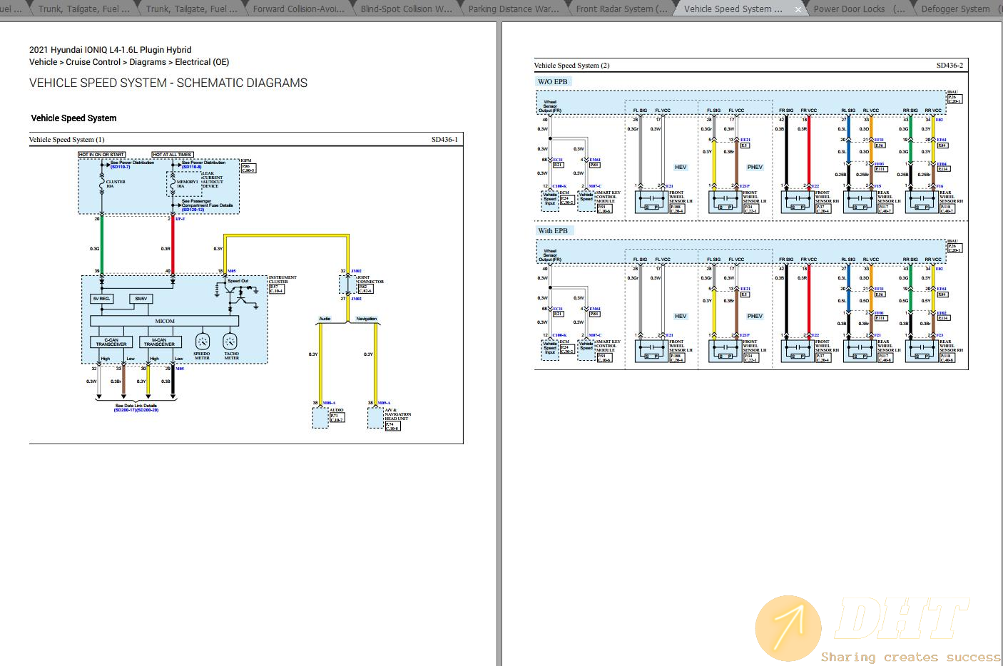This screenshot has width=1003, height=666.
Task: Select the '2021 Hyundai IONIQ L4-1.6L Plugin Hybrid' title
Action: tap(110, 50)
